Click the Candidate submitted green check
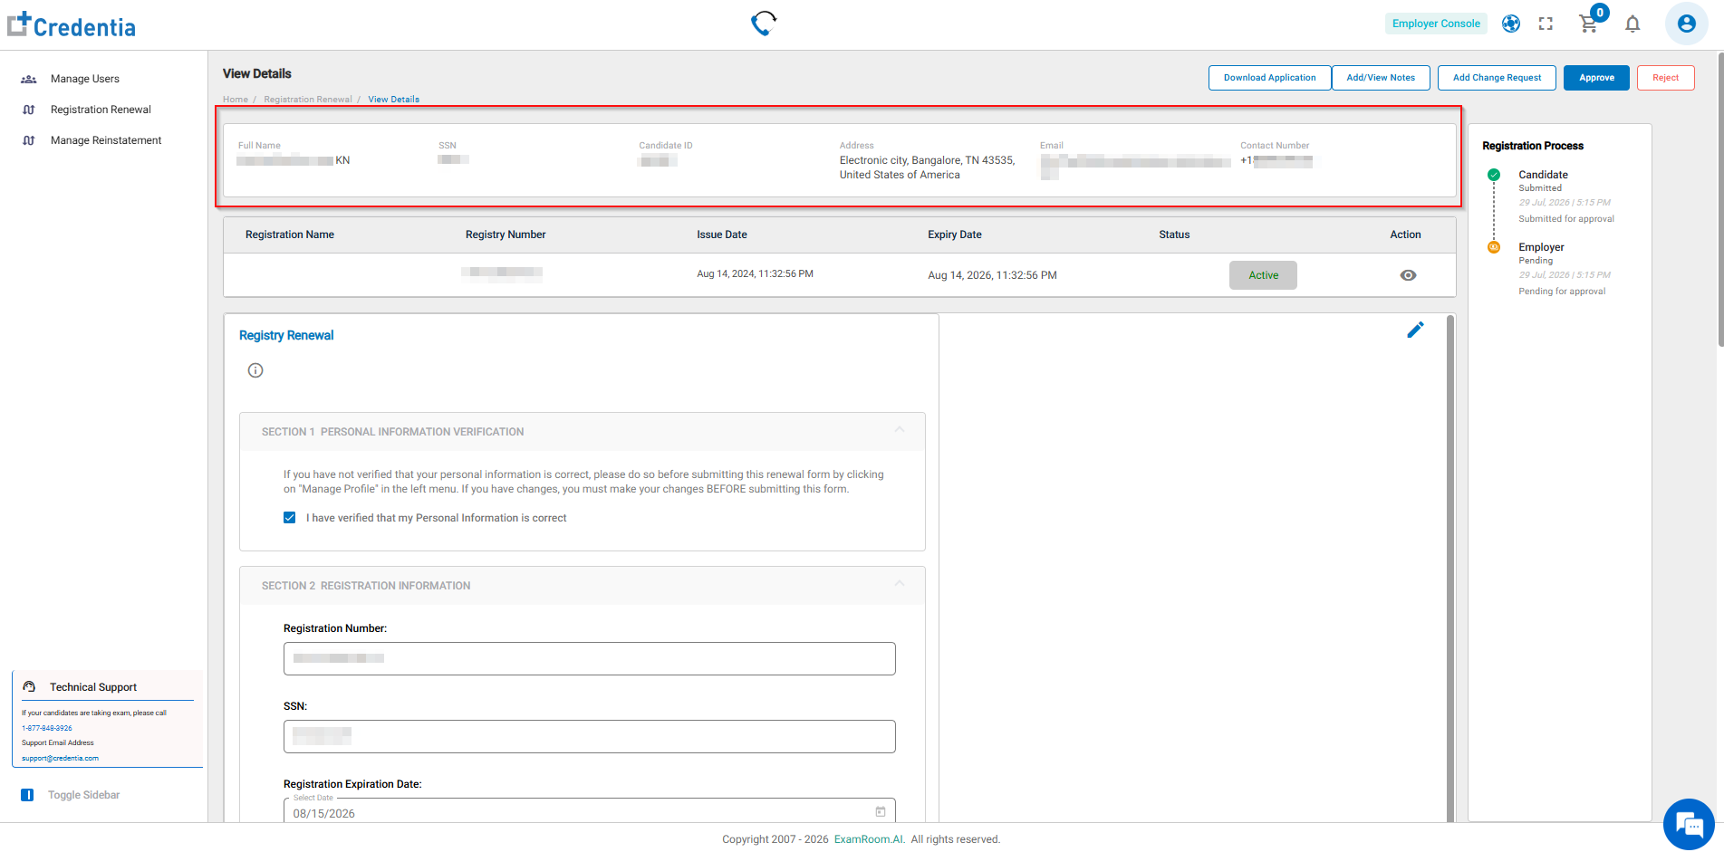Viewport: 1724px width, 852px height. tap(1494, 175)
